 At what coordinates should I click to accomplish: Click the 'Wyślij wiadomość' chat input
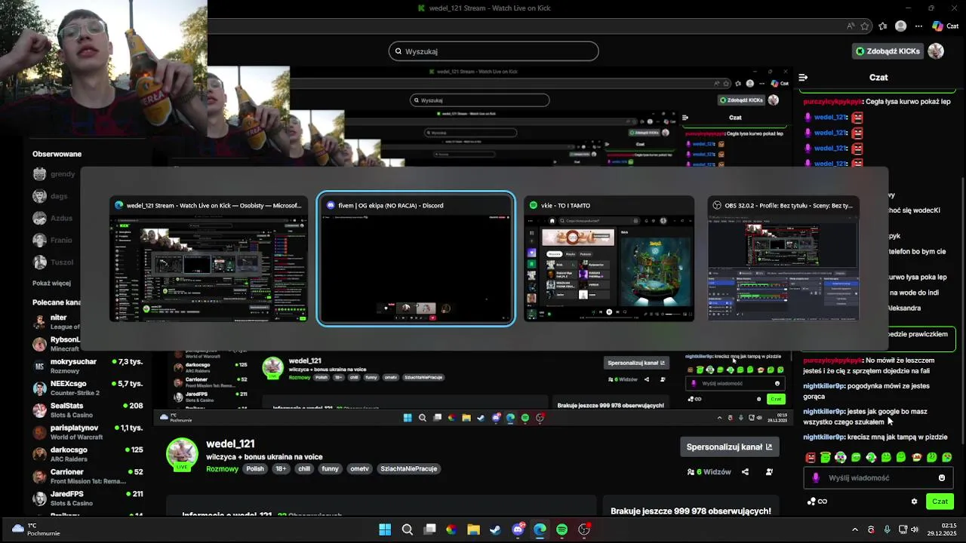tap(879, 477)
